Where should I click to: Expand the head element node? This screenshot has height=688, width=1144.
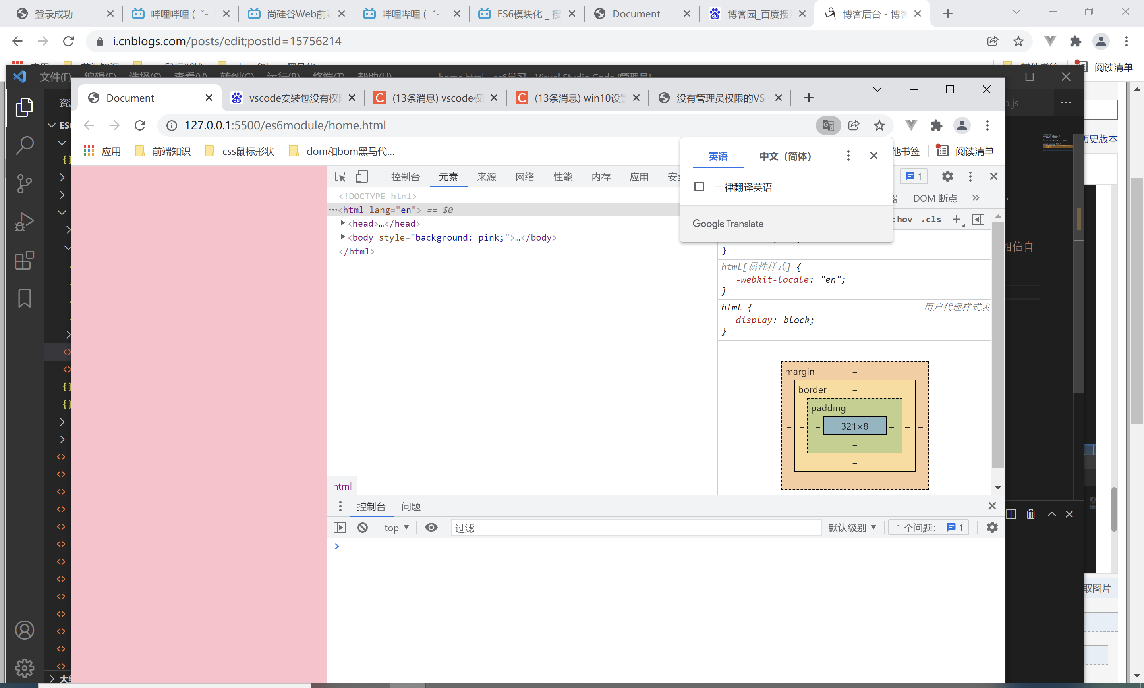(x=343, y=223)
